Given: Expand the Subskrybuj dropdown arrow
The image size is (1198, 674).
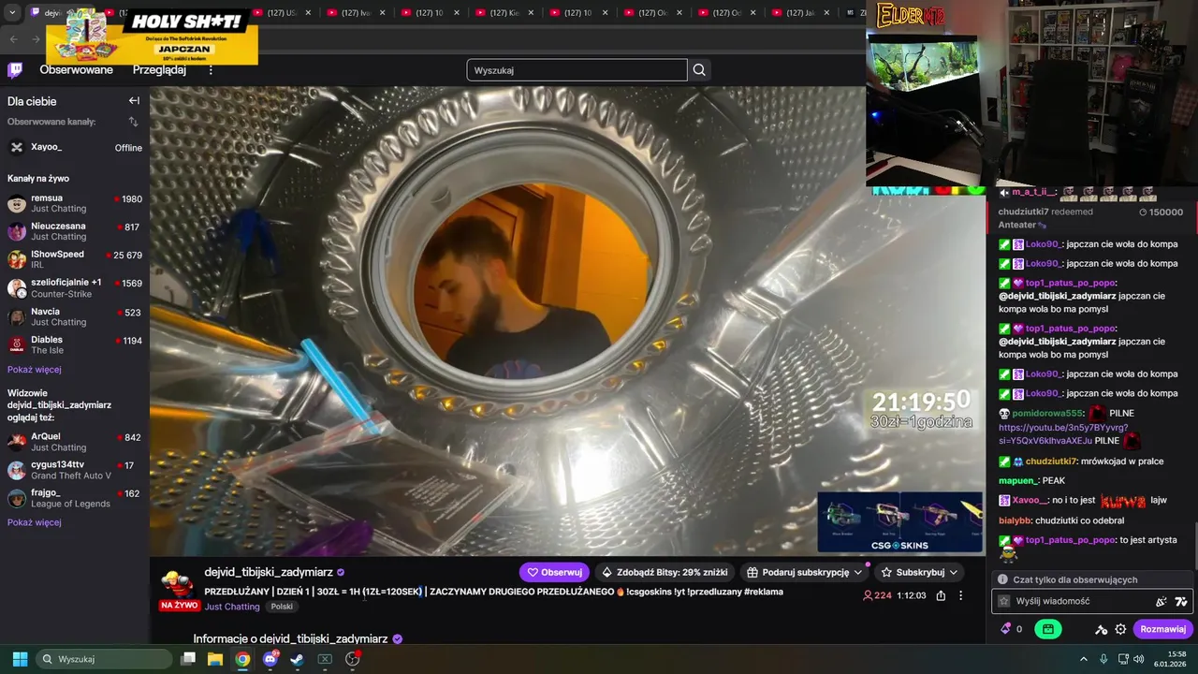Looking at the screenshot, I should pos(954,572).
